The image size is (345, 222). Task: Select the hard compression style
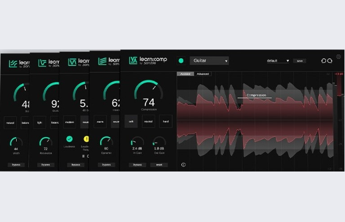(166, 122)
